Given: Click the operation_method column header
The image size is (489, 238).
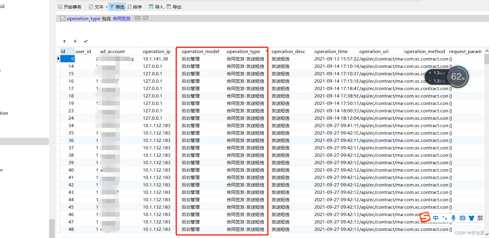Looking at the screenshot, I should (x=426, y=51).
